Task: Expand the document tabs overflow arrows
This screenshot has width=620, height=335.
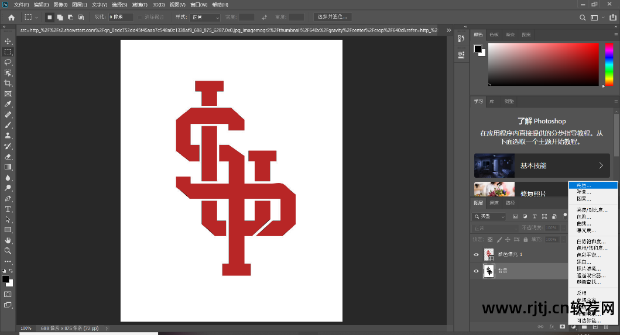Action: pyautogui.click(x=449, y=30)
